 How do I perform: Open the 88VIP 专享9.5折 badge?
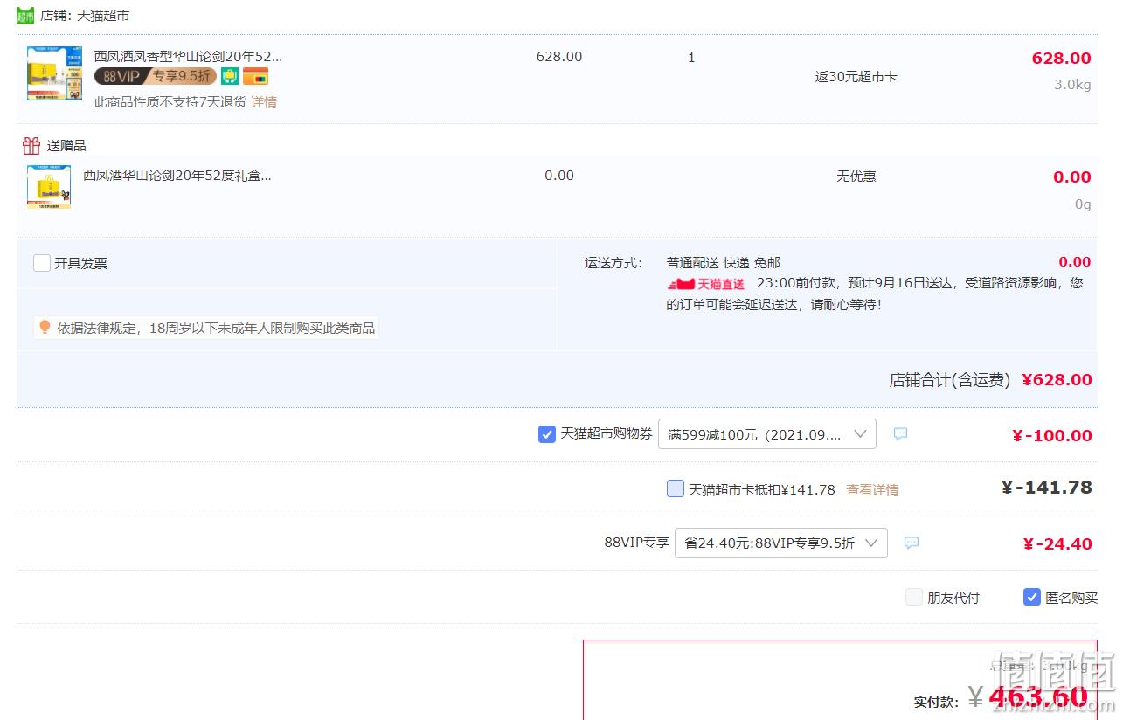pos(156,76)
